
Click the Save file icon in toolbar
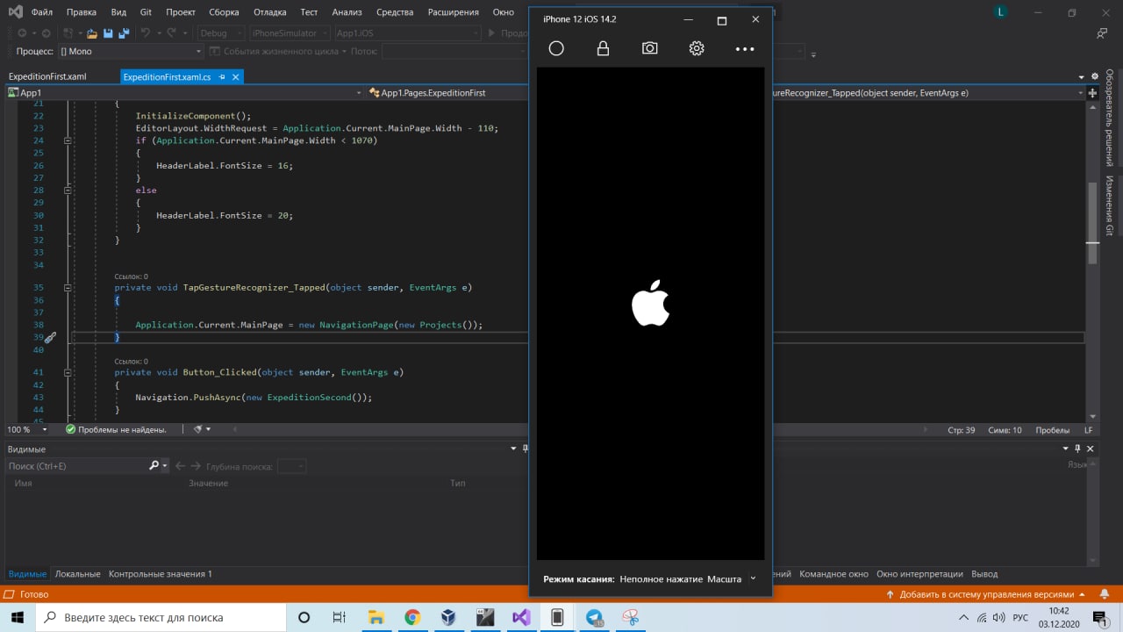pos(108,33)
